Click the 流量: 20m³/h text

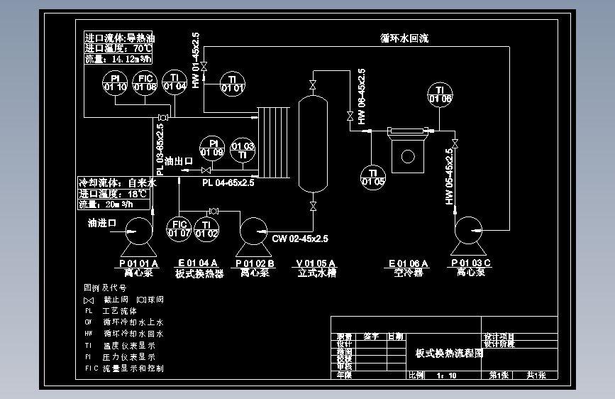pos(106,204)
